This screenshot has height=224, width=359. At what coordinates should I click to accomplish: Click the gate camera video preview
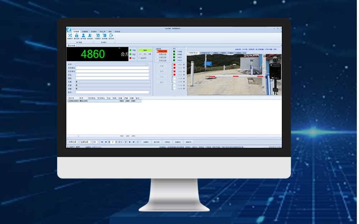click(x=234, y=75)
